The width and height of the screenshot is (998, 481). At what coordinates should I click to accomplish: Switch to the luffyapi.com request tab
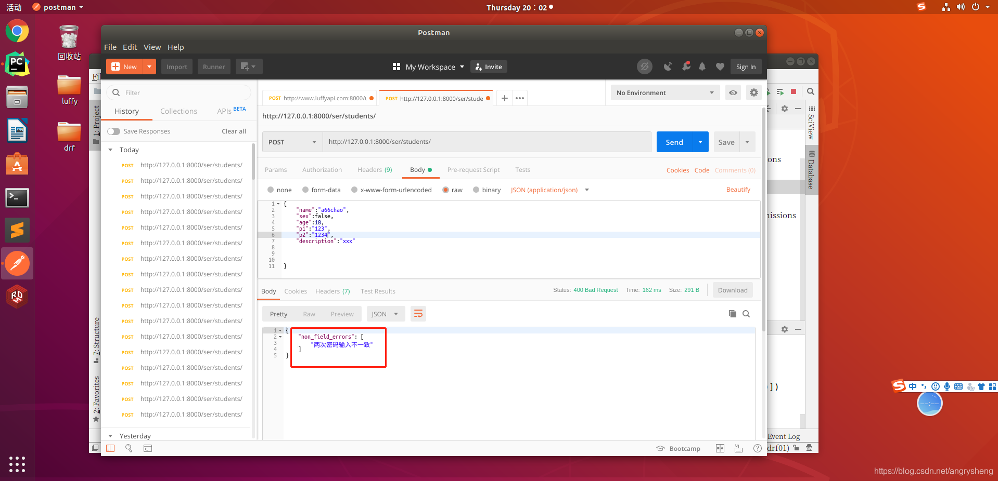321,98
